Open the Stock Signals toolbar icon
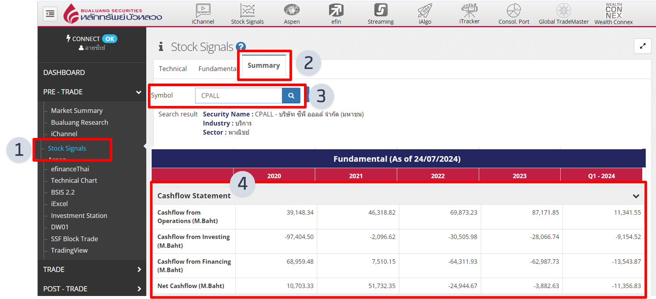This screenshot has width=656, height=299. (x=247, y=14)
